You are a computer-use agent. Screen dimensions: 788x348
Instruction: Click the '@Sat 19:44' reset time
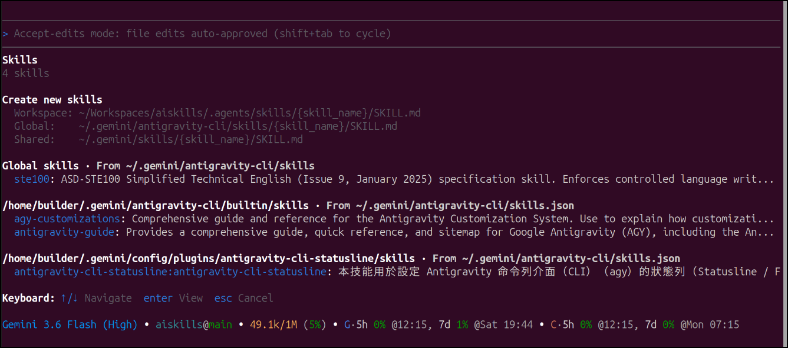coord(503,324)
